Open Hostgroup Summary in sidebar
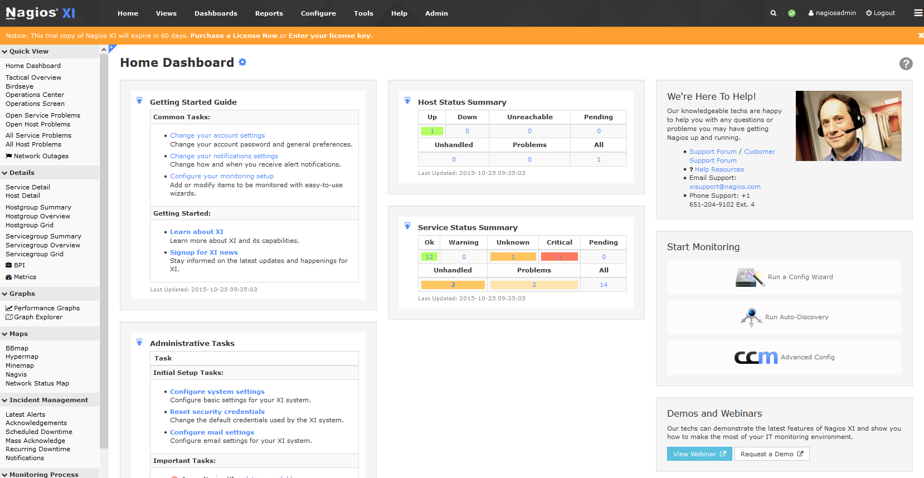Image resolution: width=924 pixels, height=478 pixels. (38, 207)
